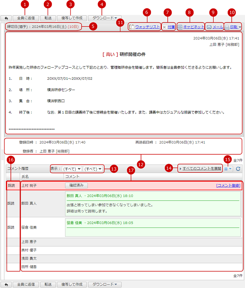Open 印刷 dropdown link
Image resolution: width=245 pixels, height=288 pixels.
click(x=235, y=27)
